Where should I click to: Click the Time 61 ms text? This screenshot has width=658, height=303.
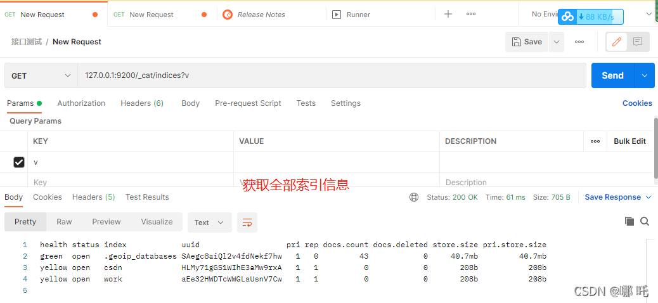coord(505,197)
